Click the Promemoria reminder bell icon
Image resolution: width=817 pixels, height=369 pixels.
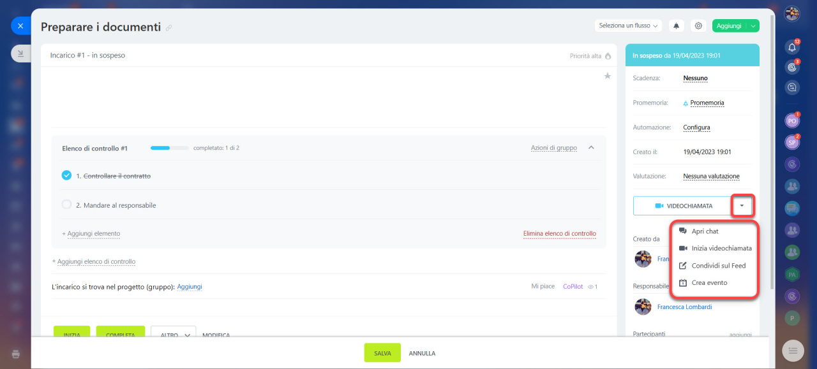[x=686, y=103]
